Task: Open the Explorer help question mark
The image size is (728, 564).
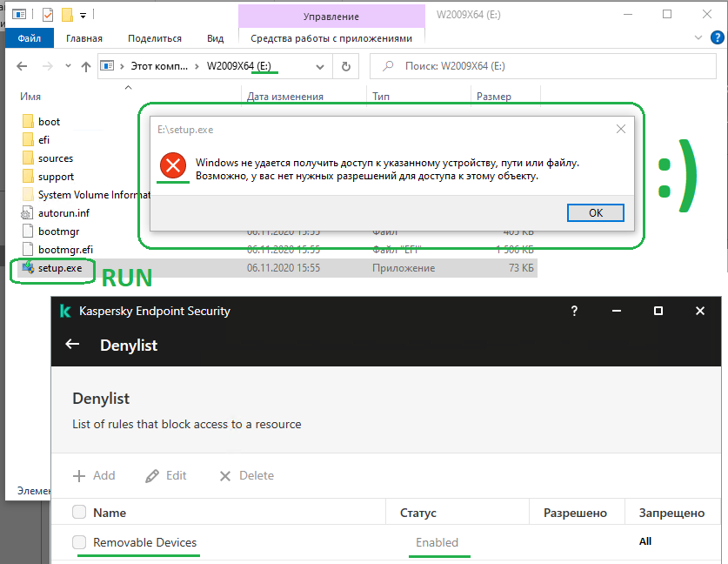Action: [x=718, y=37]
